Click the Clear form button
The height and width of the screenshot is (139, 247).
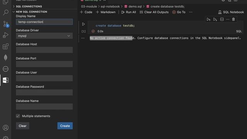click(22, 126)
